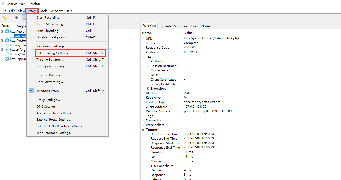
Task: Click the globe icon beside http://pw.m host
Action: [7, 59]
